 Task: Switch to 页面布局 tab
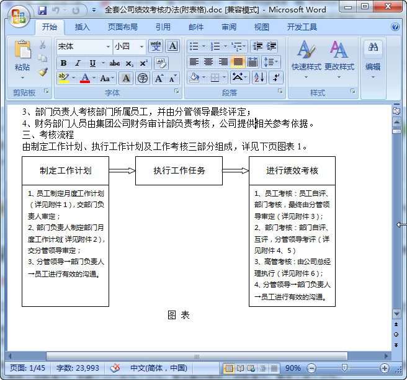point(122,27)
